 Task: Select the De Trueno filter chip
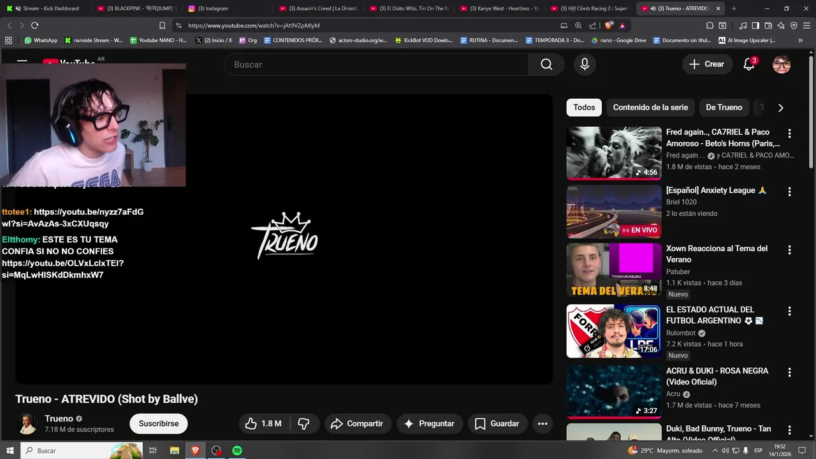(724, 108)
